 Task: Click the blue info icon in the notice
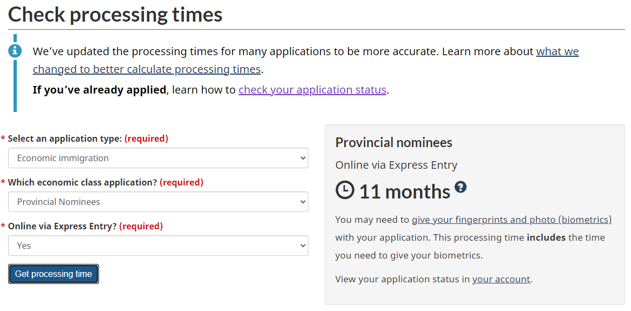15,51
